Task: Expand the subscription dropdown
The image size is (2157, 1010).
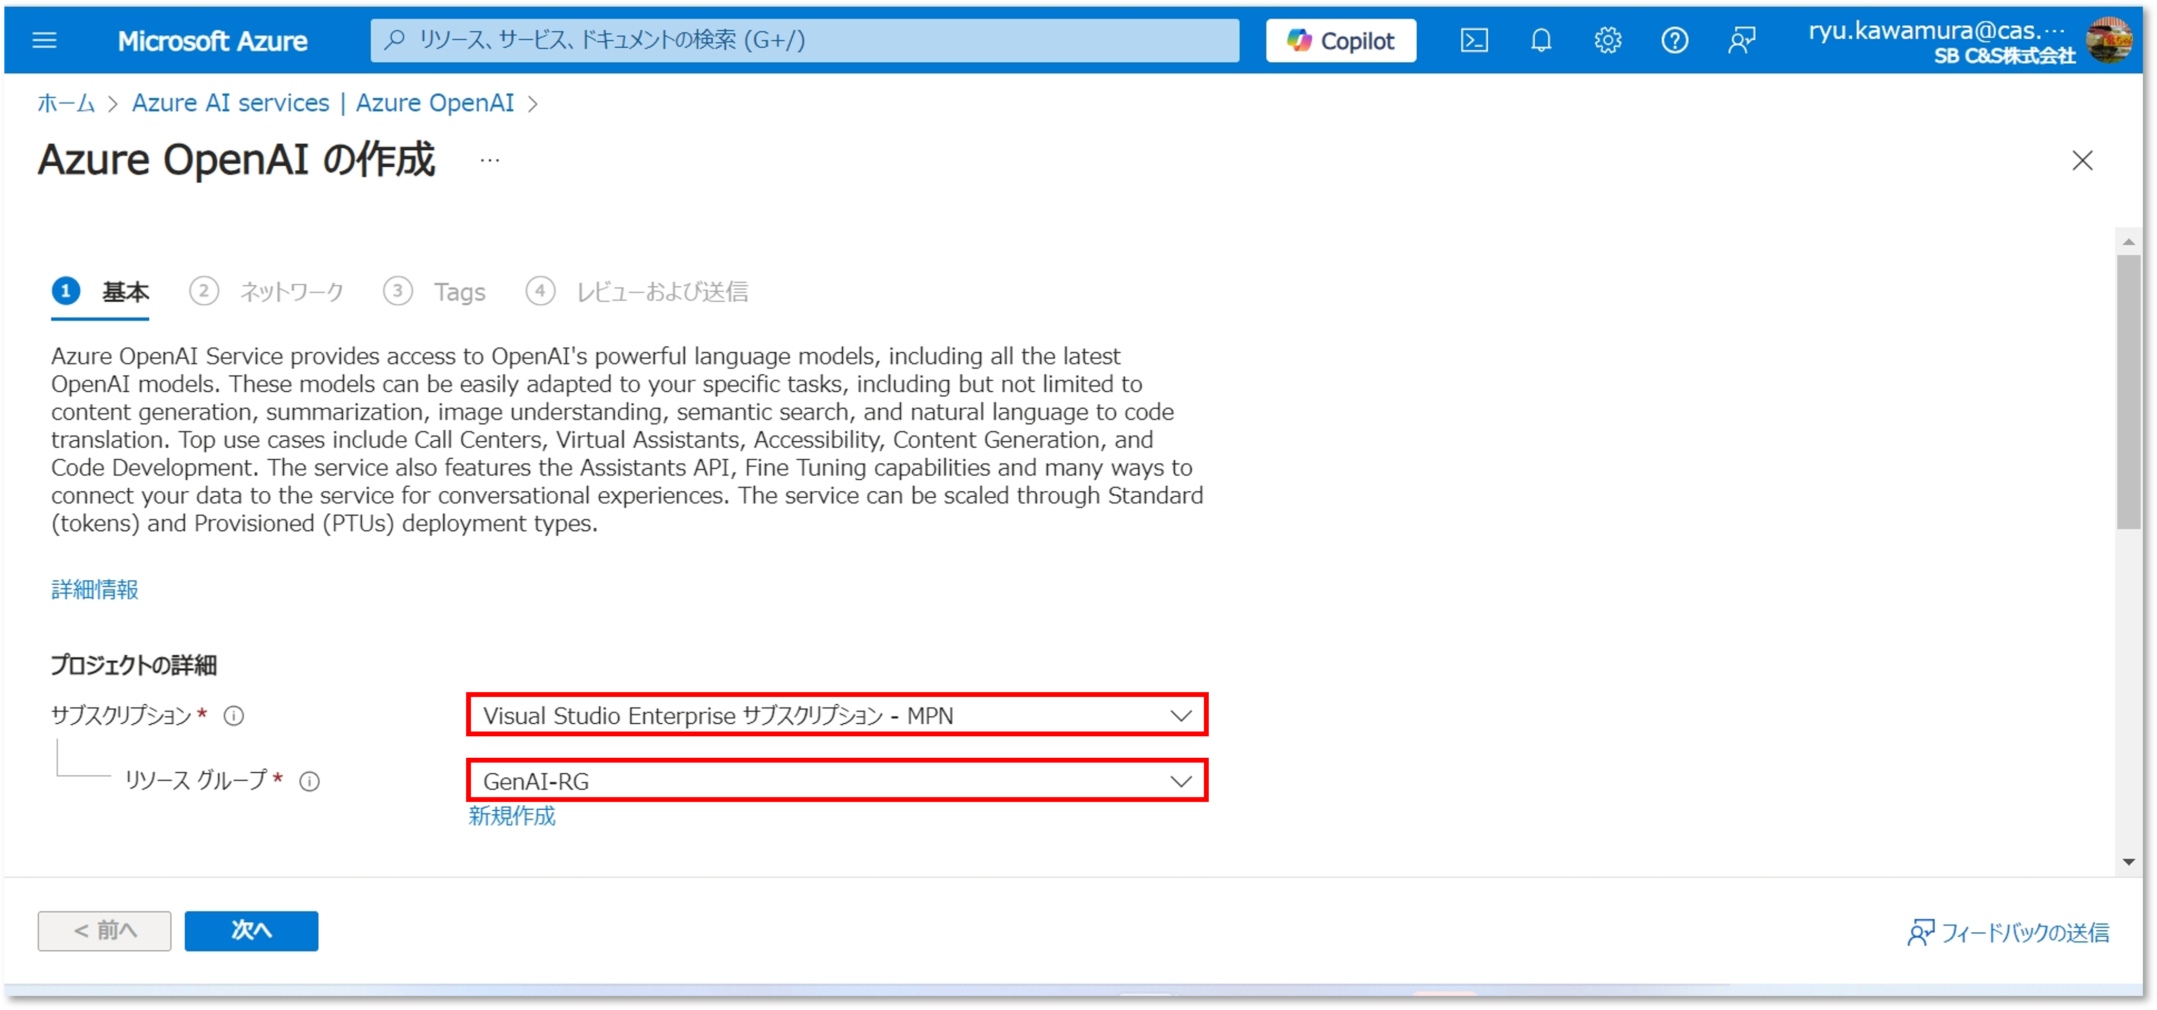Action: point(836,716)
